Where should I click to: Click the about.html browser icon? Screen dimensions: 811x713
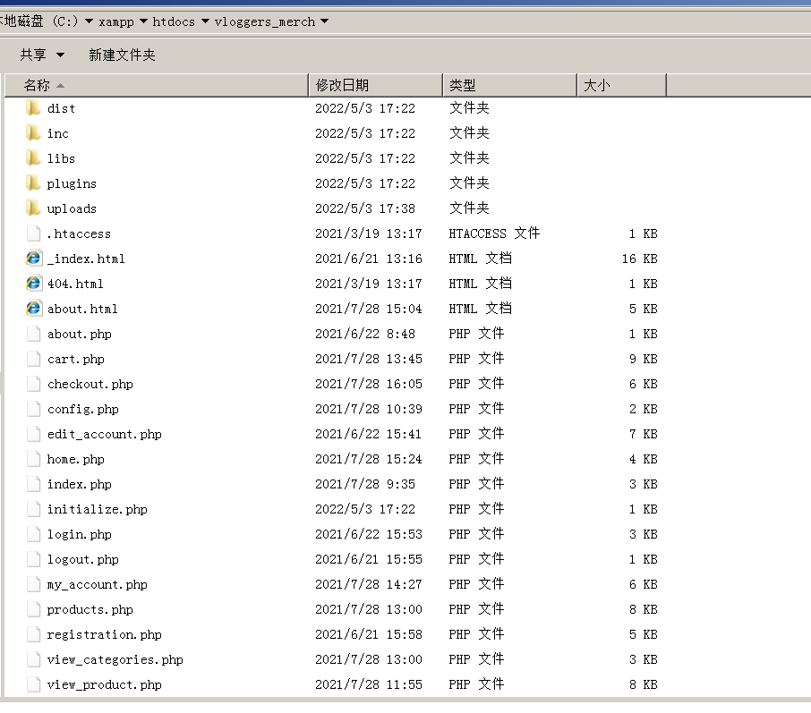tap(33, 309)
